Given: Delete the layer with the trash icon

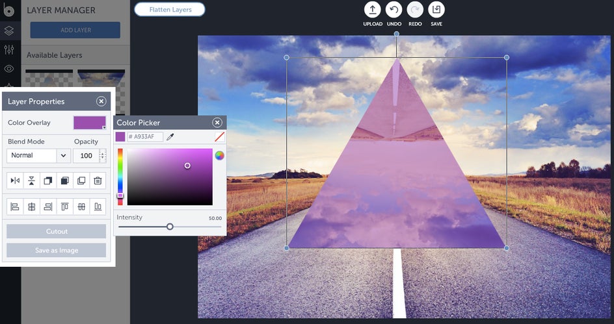Looking at the screenshot, I should click(x=98, y=181).
